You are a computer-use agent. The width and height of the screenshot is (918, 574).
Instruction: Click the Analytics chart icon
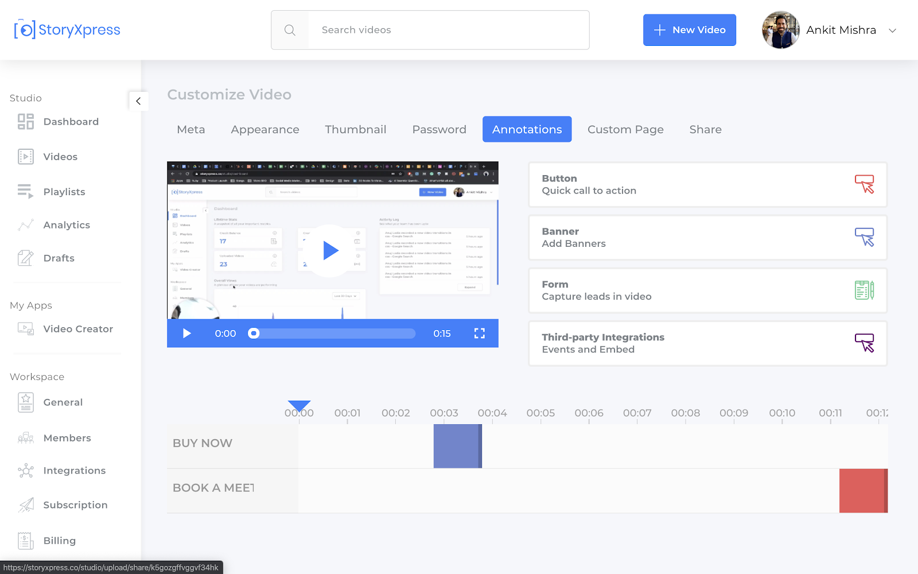tap(26, 225)
